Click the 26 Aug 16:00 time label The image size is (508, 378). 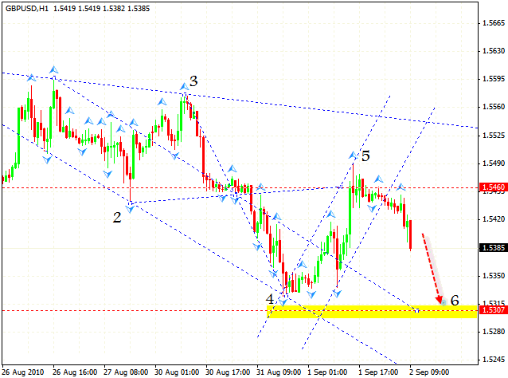click(75, 372)
